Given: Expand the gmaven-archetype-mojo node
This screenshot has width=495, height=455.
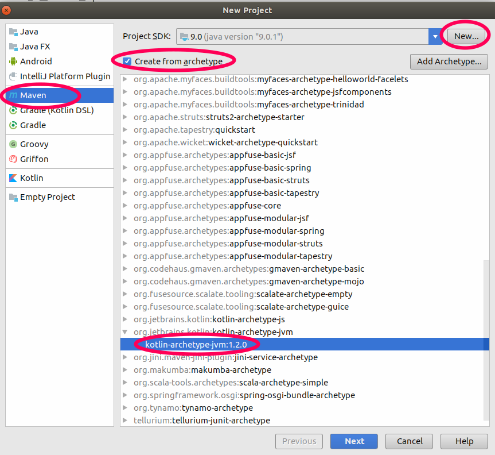Looking at the screenshot, I should tap(125, 282).
